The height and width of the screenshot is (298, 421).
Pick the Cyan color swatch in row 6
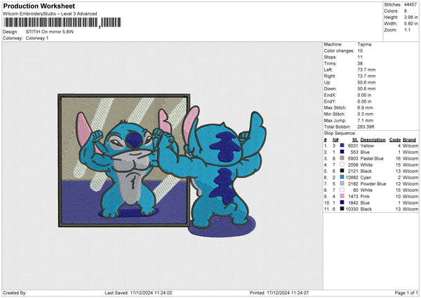click(342, 177)
